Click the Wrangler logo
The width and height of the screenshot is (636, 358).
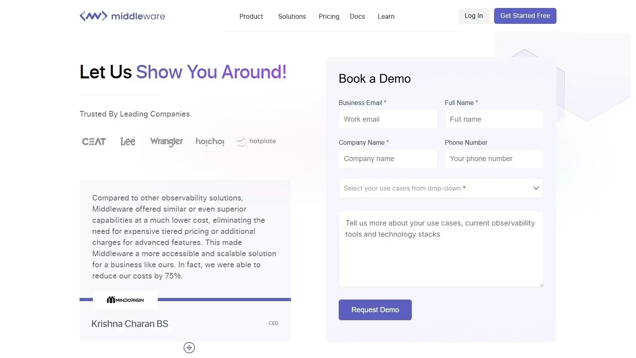(166, 142)
